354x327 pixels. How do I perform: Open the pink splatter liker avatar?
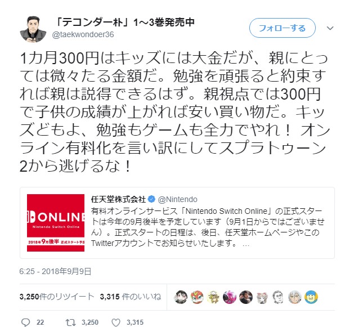[230, 297]
